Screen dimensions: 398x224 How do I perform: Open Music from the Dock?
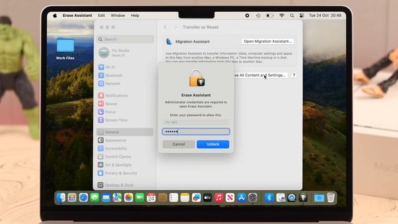pos(219,198)
